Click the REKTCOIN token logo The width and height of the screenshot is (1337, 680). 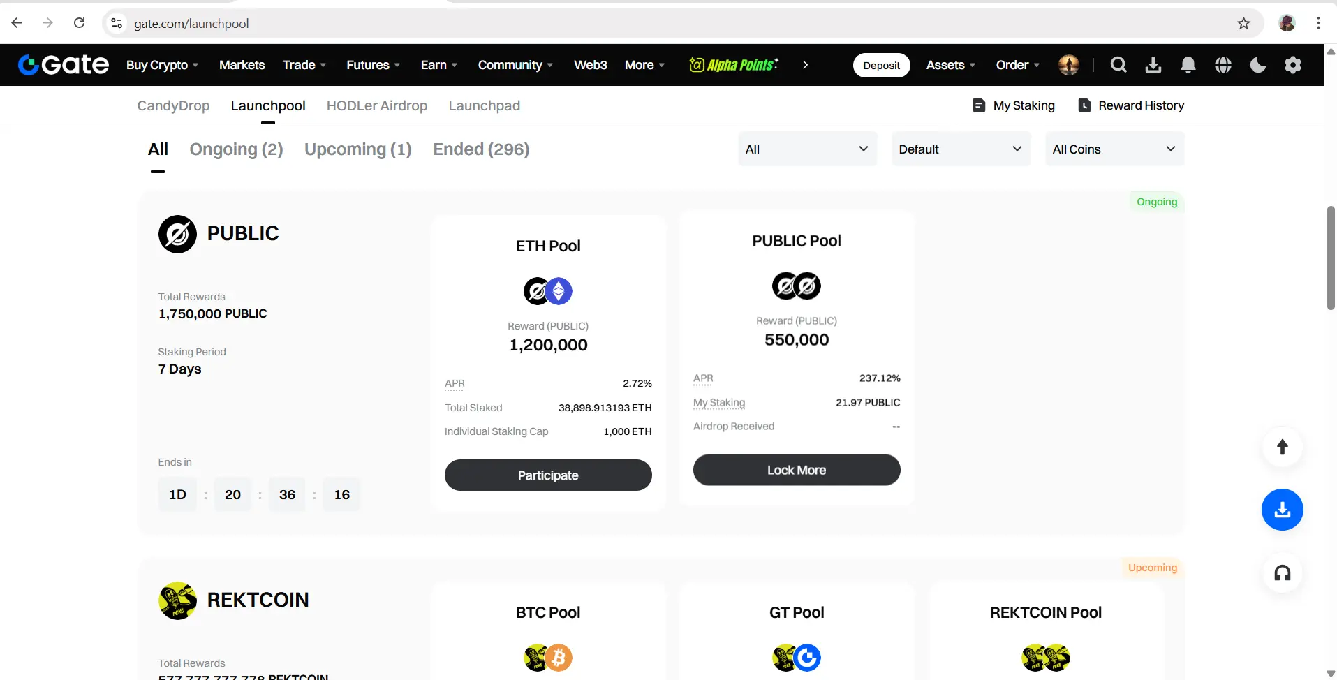pos(177,600)
